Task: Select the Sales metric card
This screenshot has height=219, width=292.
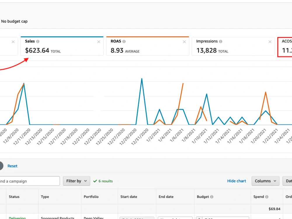Action: pos(62,46)
